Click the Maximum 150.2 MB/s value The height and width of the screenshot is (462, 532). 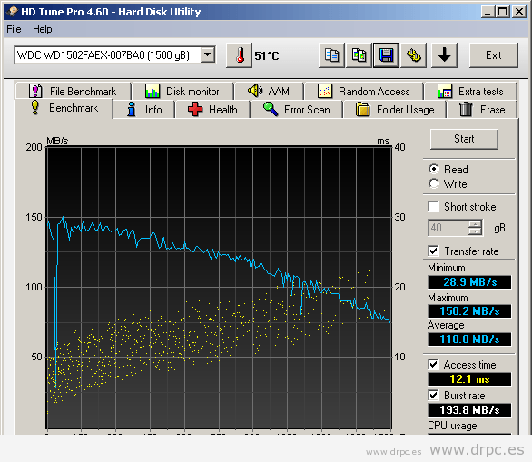(469, 311)
